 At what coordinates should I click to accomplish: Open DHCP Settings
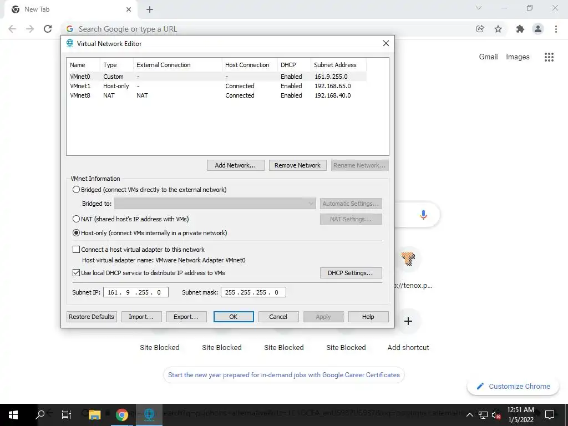tap(351, 273)
